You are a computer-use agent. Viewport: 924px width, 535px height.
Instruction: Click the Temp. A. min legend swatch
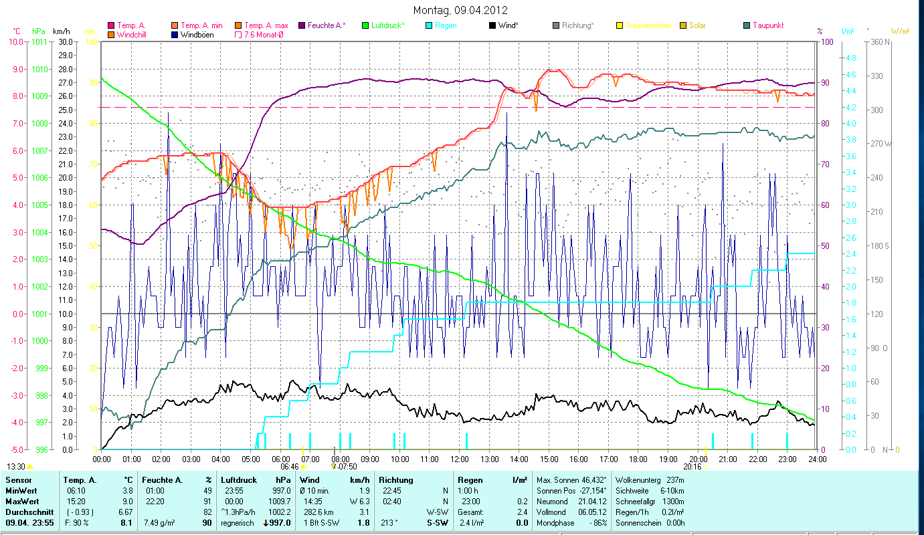tap(175, 26)
